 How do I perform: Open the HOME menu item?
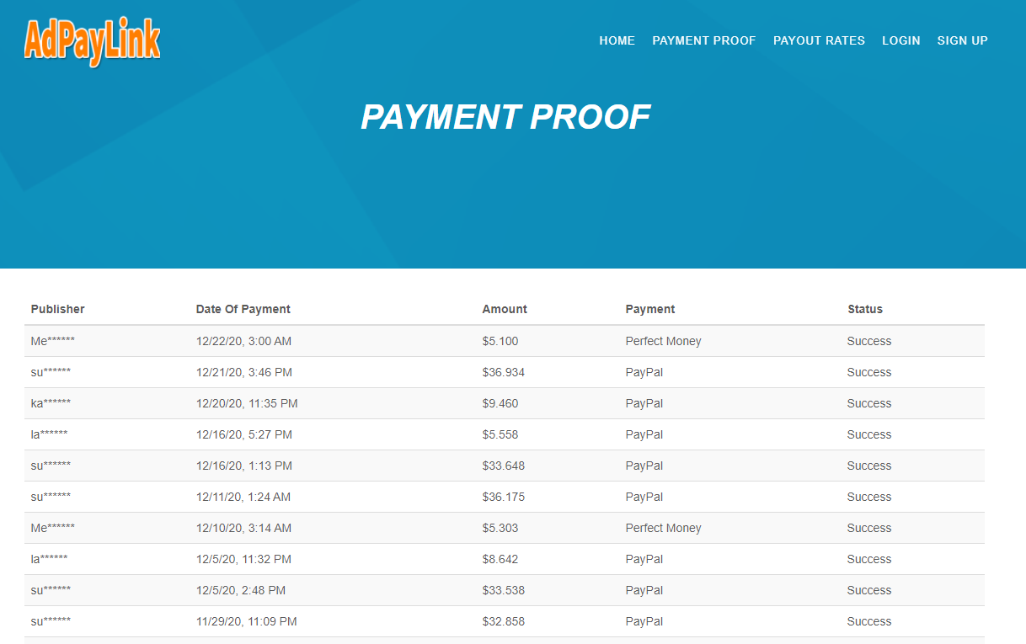(x=617, y=40)
